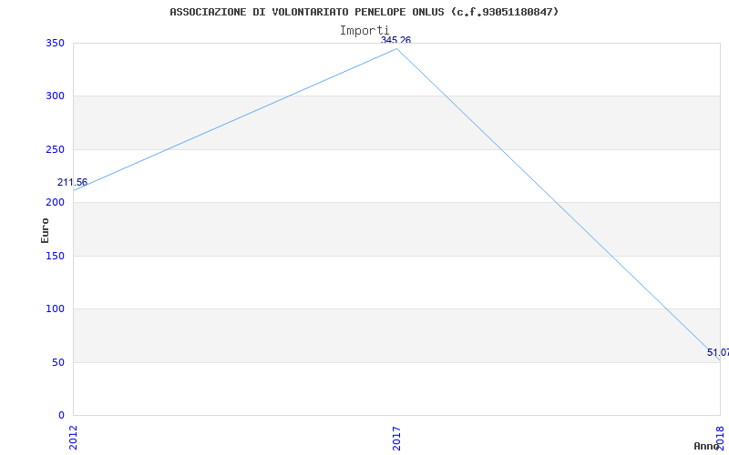This screenshot has height=455, width=729.
Task: Click the 2012 x-axis label
Action: 73,438
